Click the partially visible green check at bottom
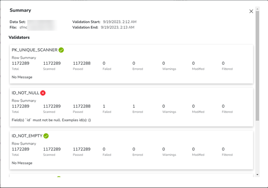 tap(59, 177)
